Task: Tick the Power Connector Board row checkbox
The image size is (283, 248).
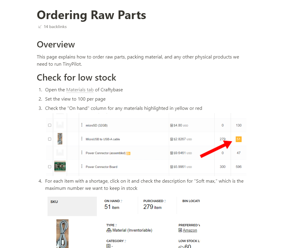Action: [50, 167]
